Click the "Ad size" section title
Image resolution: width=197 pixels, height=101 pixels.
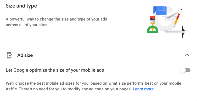click(25, 55)
